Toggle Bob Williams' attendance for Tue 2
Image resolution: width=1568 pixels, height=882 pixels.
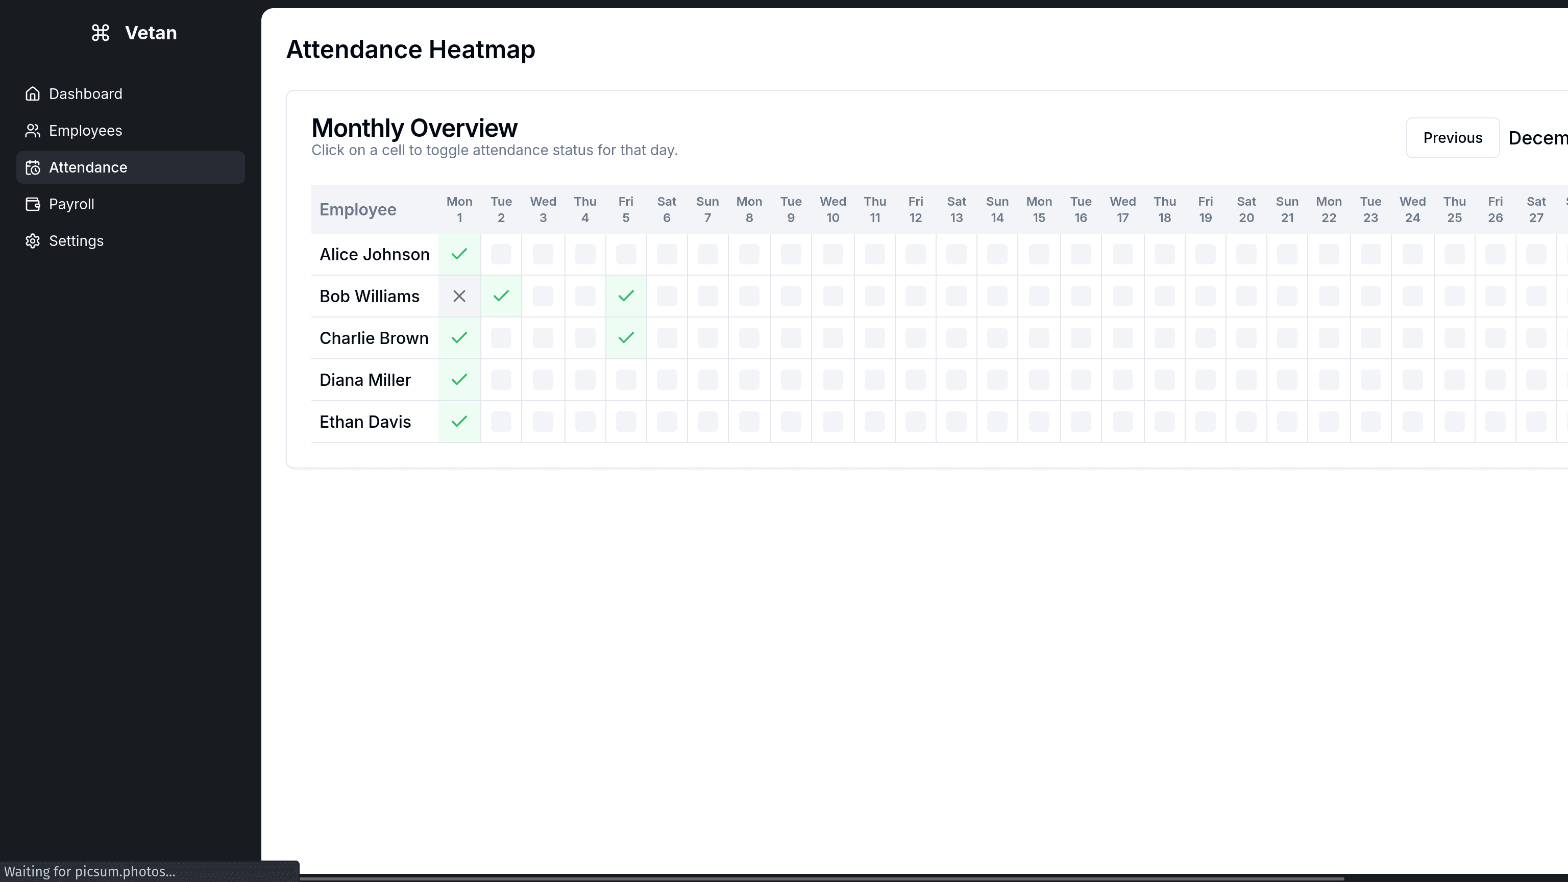point(501,297)
